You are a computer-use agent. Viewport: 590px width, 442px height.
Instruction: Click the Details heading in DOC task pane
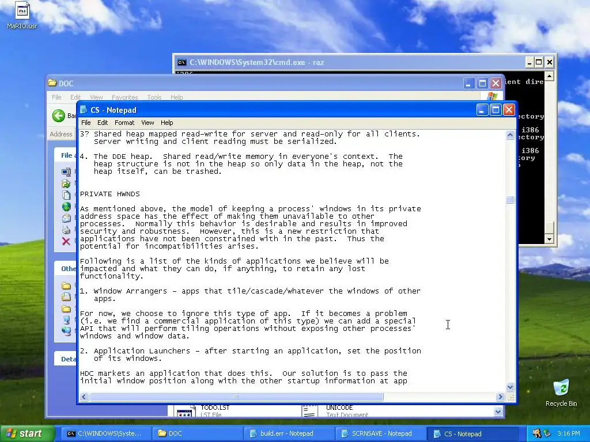pos(69,359)
